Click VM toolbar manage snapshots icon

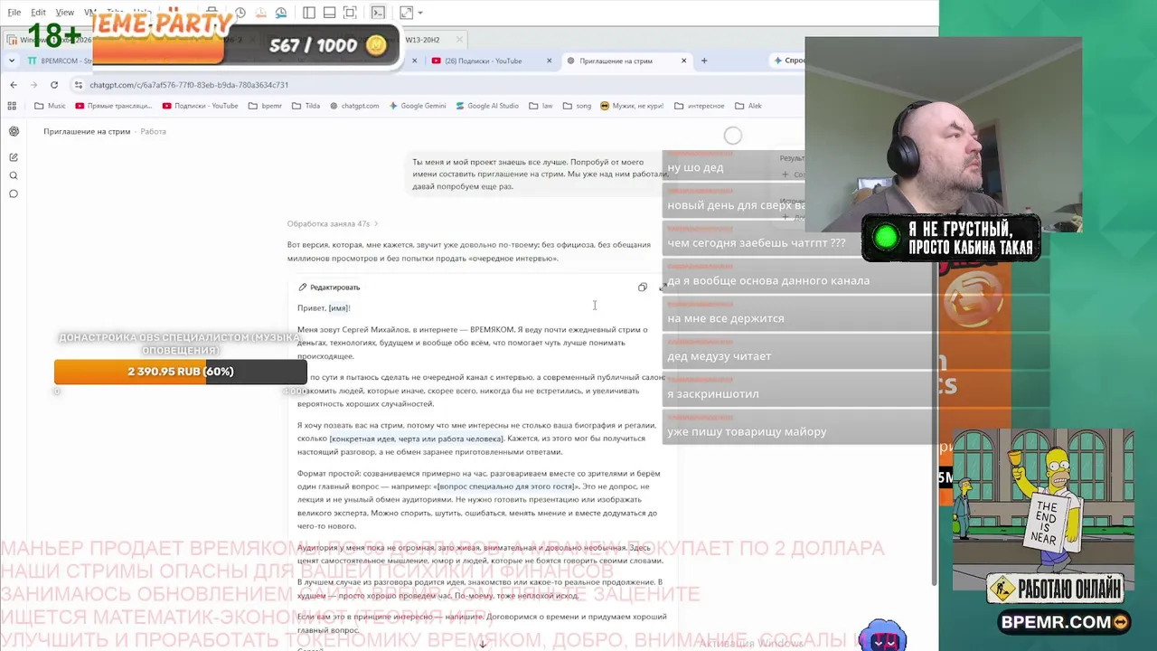[x=281, y=13]
